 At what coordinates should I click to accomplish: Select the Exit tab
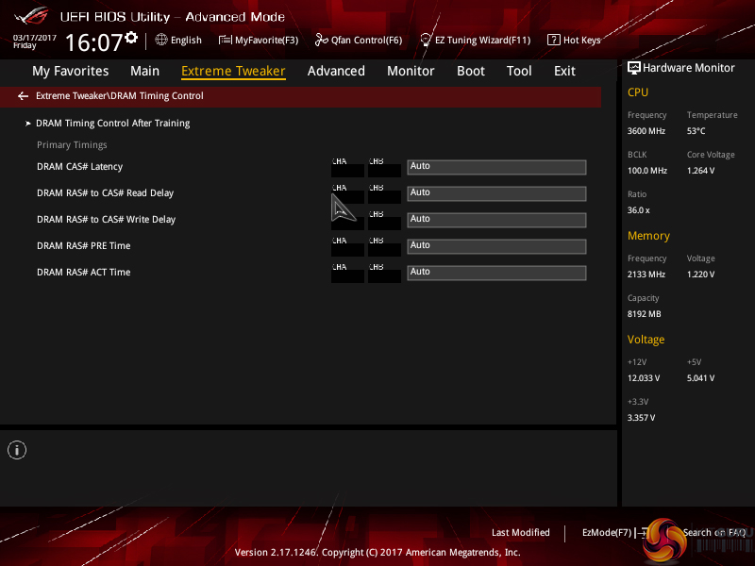(x=564, y=72)
